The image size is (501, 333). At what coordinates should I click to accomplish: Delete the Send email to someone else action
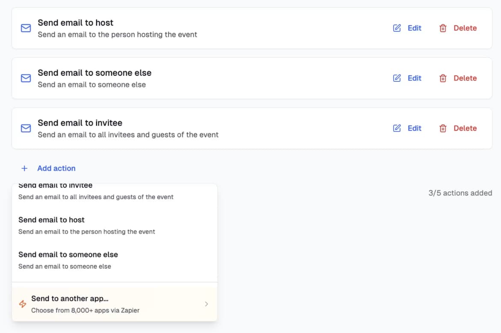(x=458, y=78)
